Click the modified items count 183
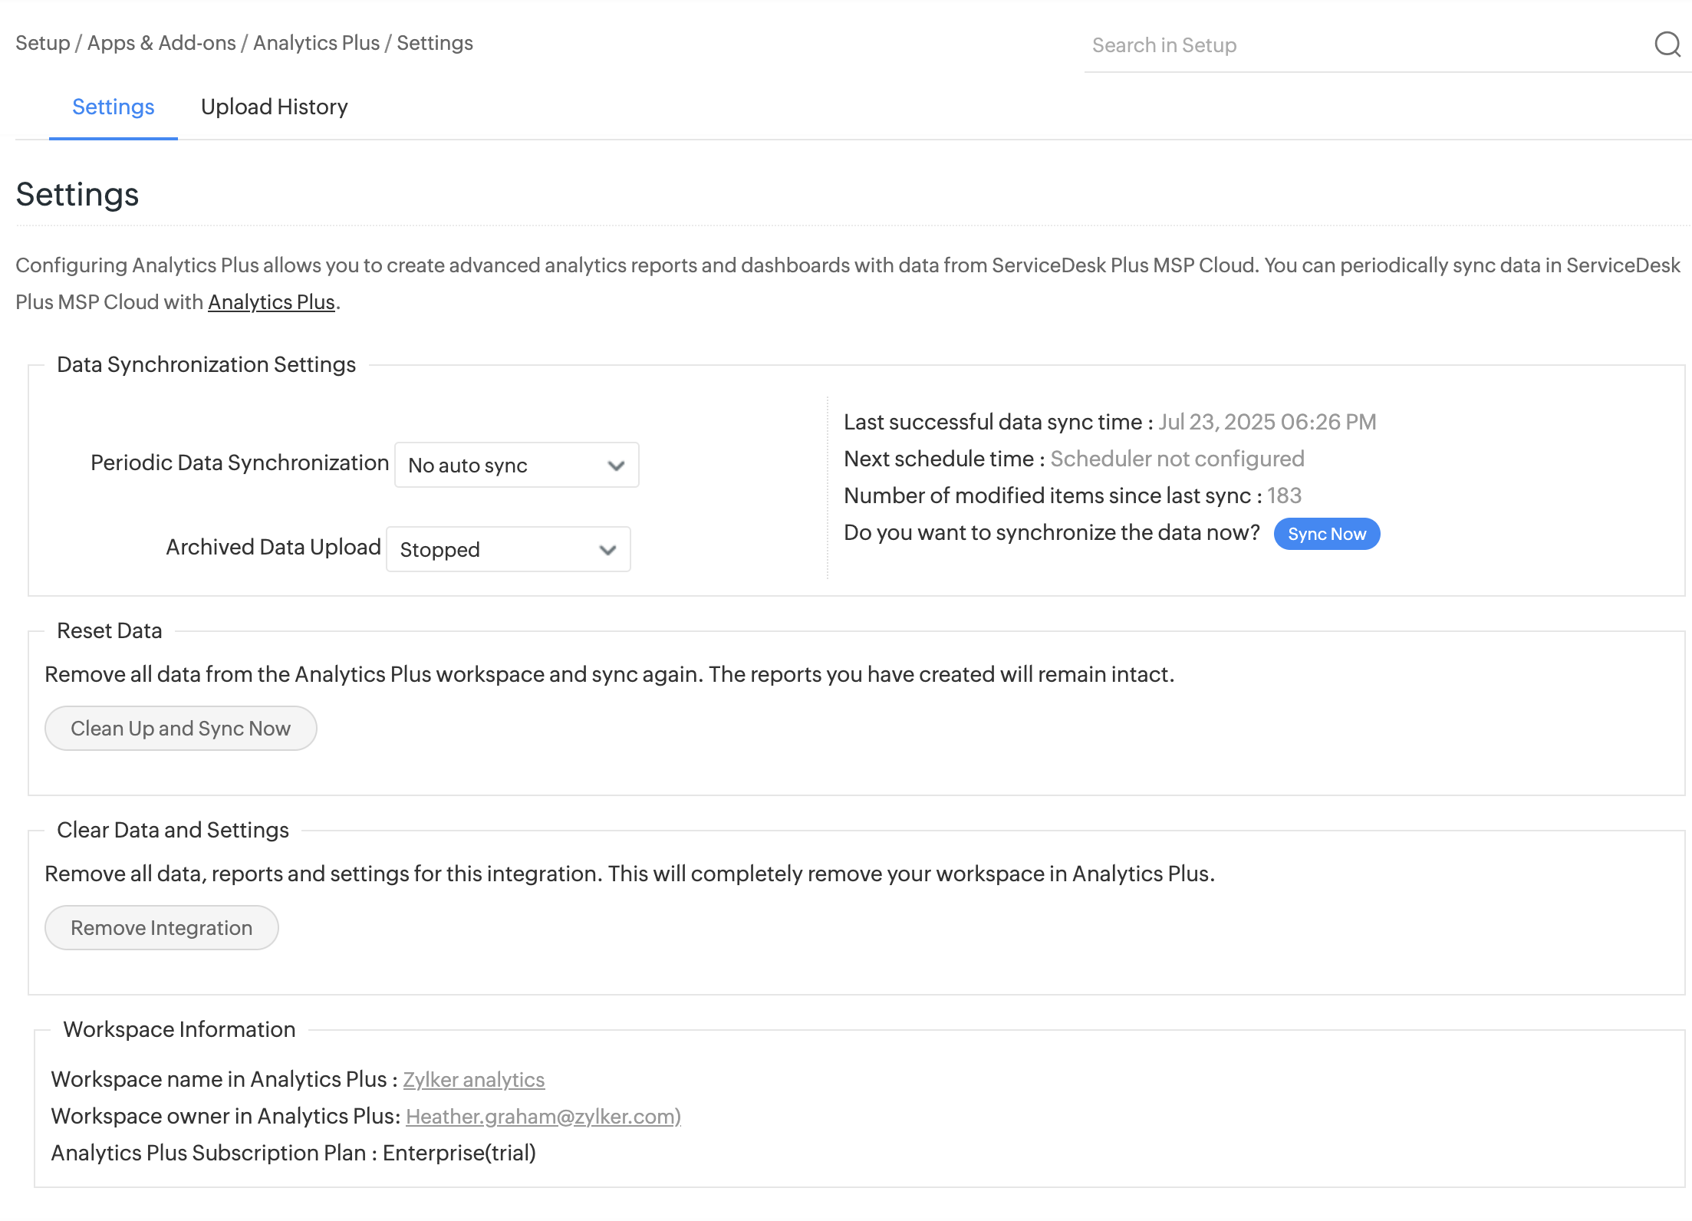Image resolution: width=1692 pixels, height=1221 pixels. [1284, 495]
